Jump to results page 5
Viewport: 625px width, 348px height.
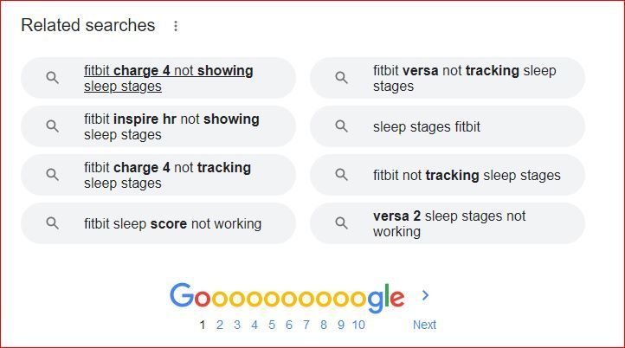tap(272, 325)
